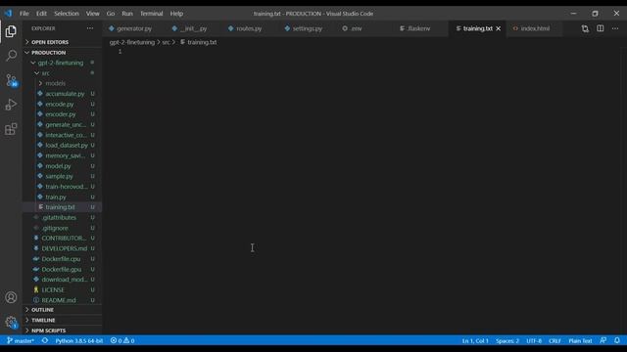Open the editor More Actions ellipsis
This screenshot has height=352, width=627.
point(615,28)
